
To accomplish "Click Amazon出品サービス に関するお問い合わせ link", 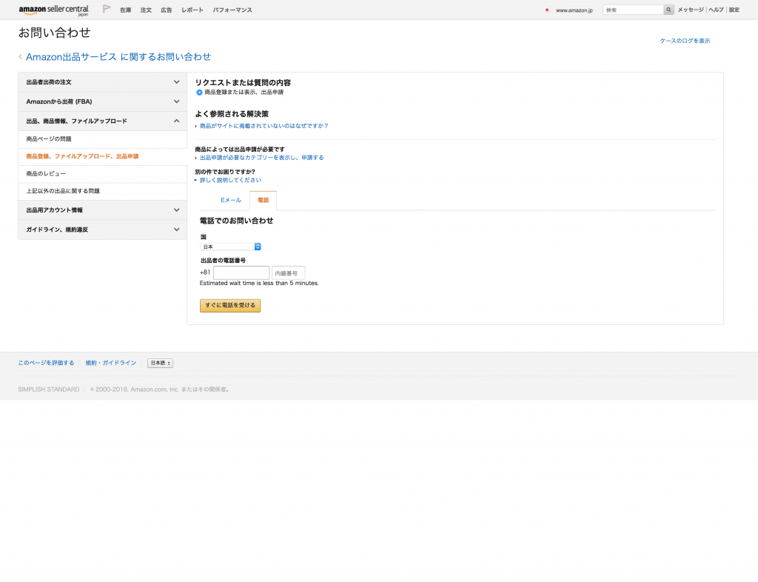I will pos(118,57).
